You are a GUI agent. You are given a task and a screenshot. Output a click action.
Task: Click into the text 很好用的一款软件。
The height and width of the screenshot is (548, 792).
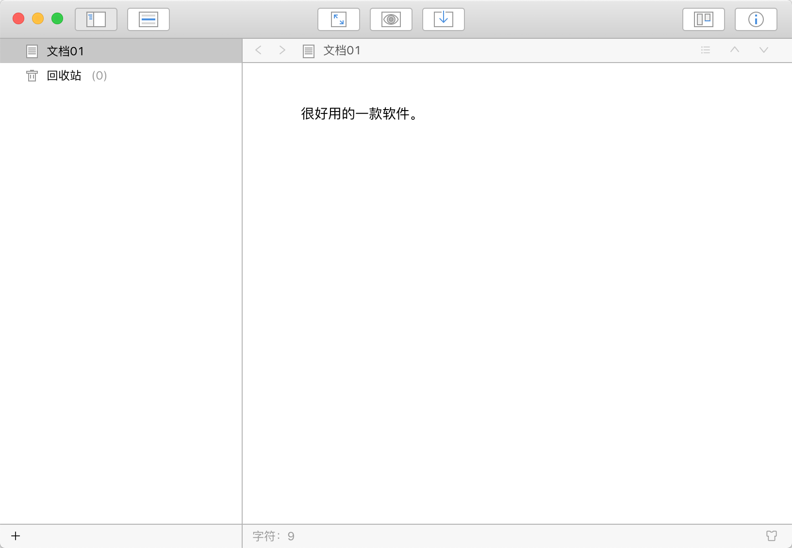pyautogui.click(x=359, y=114)
